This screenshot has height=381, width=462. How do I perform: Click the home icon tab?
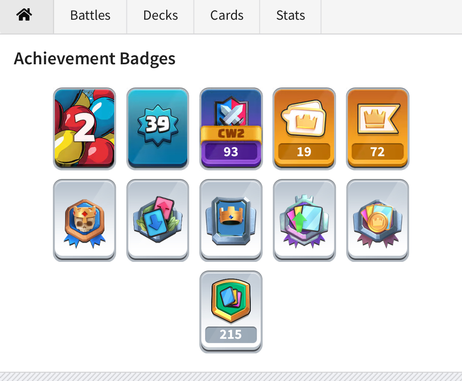24,15
